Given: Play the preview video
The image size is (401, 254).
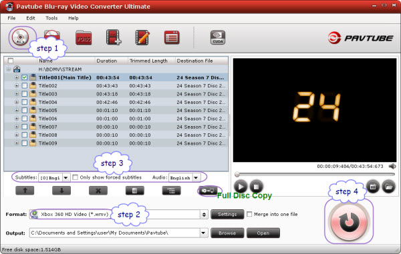Looking at the screenshot, I should pyautogui.click(x=241, y=187).
